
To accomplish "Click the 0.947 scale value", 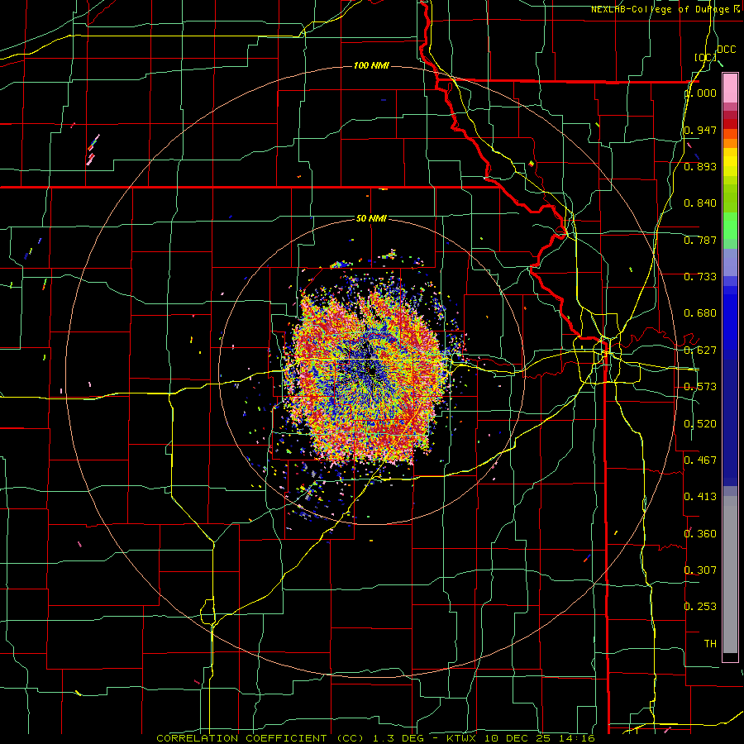I will [x=700, y=130].
